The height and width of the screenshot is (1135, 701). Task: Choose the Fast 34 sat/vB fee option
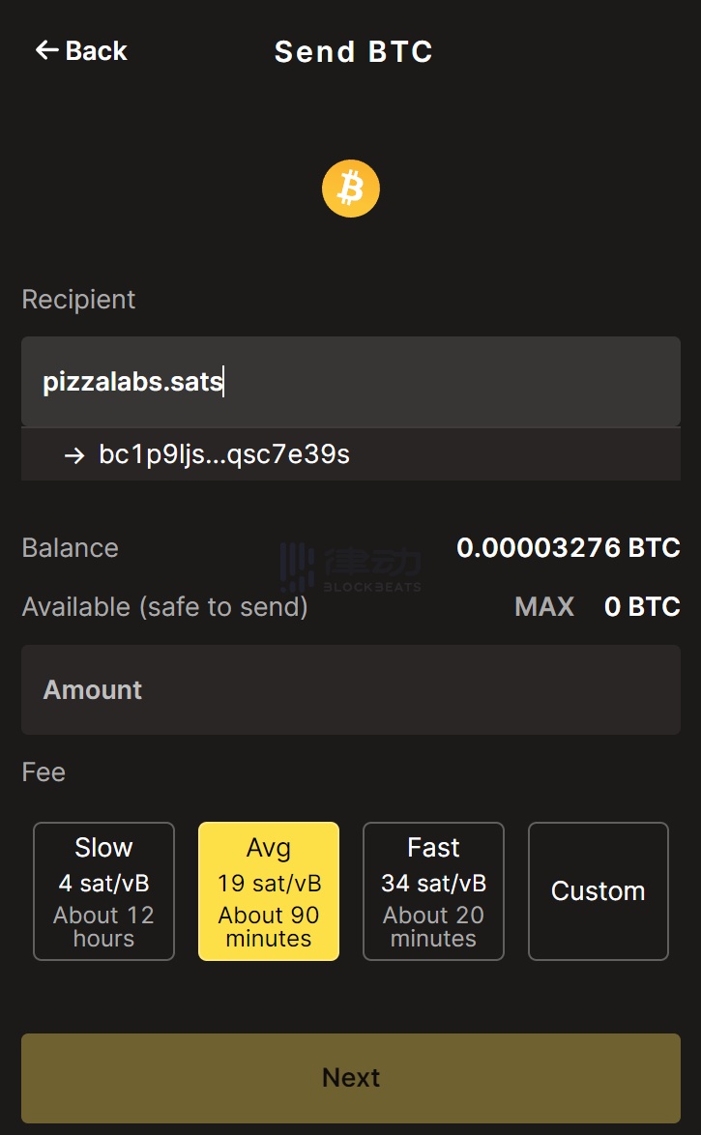point(433,890)
